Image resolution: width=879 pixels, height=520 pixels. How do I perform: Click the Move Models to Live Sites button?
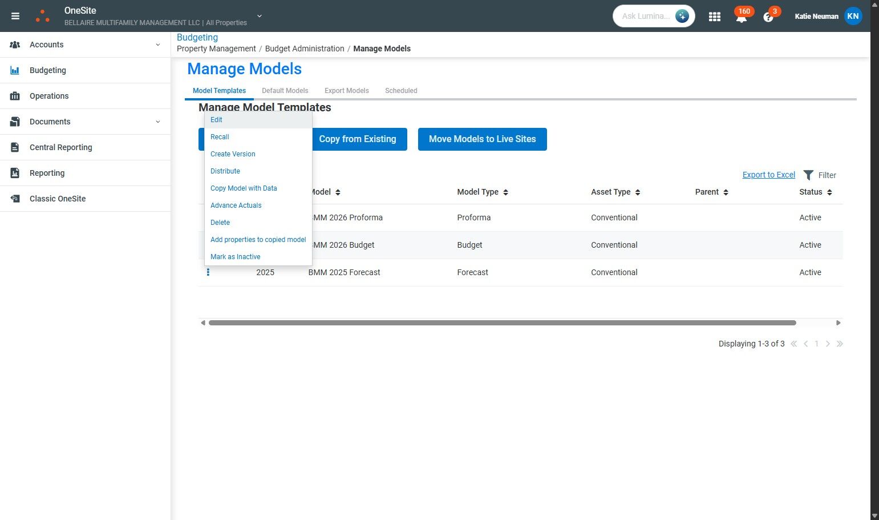482,139
